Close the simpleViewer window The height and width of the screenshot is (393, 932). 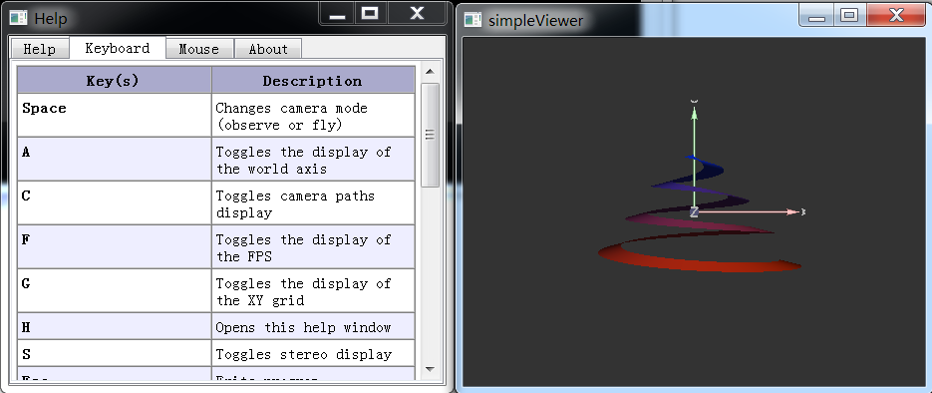pos(896,16)
